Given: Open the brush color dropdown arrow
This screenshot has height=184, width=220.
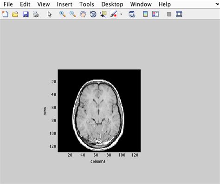Looking at the screenshot, I should [121, 14].
